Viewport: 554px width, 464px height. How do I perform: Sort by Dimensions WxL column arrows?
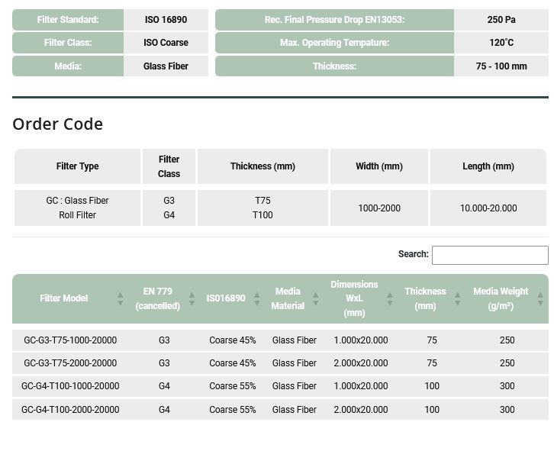(390, 298)
